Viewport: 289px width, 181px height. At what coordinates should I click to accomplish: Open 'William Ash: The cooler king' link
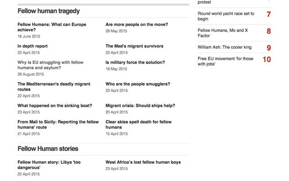click(x=224, y=47)
